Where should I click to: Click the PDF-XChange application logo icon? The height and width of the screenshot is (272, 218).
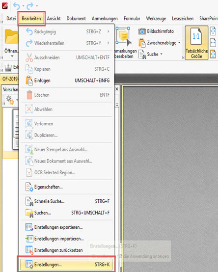tap(5, 6)
